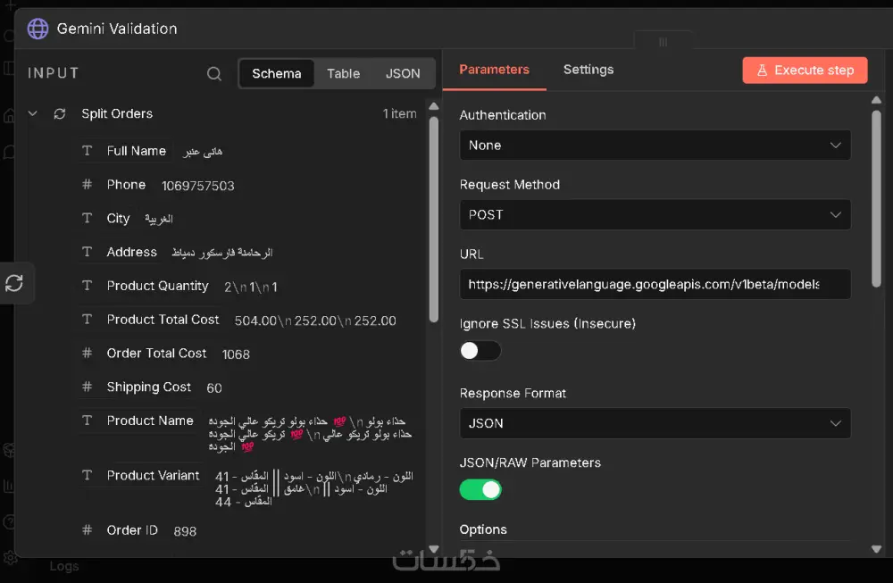The width and height of the screenshot is (893, 583).
Task: Click the hash icon beside Shipping Cost
Action: 88,387
